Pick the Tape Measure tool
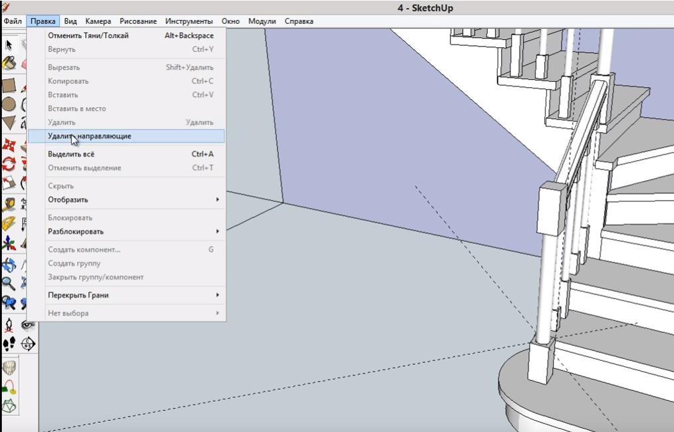The width and height of the screenshot is (674, 432). point(9,203)
